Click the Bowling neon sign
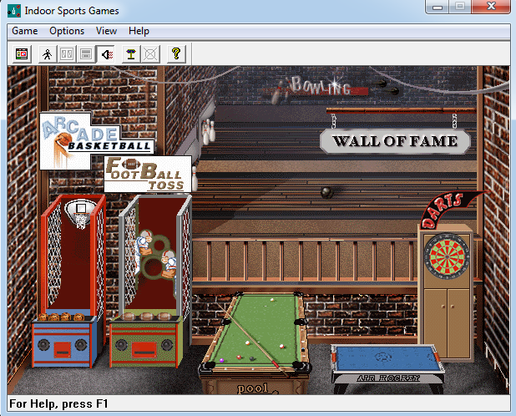Viewport: 516px width, 416px height. (x=320, y=87)
